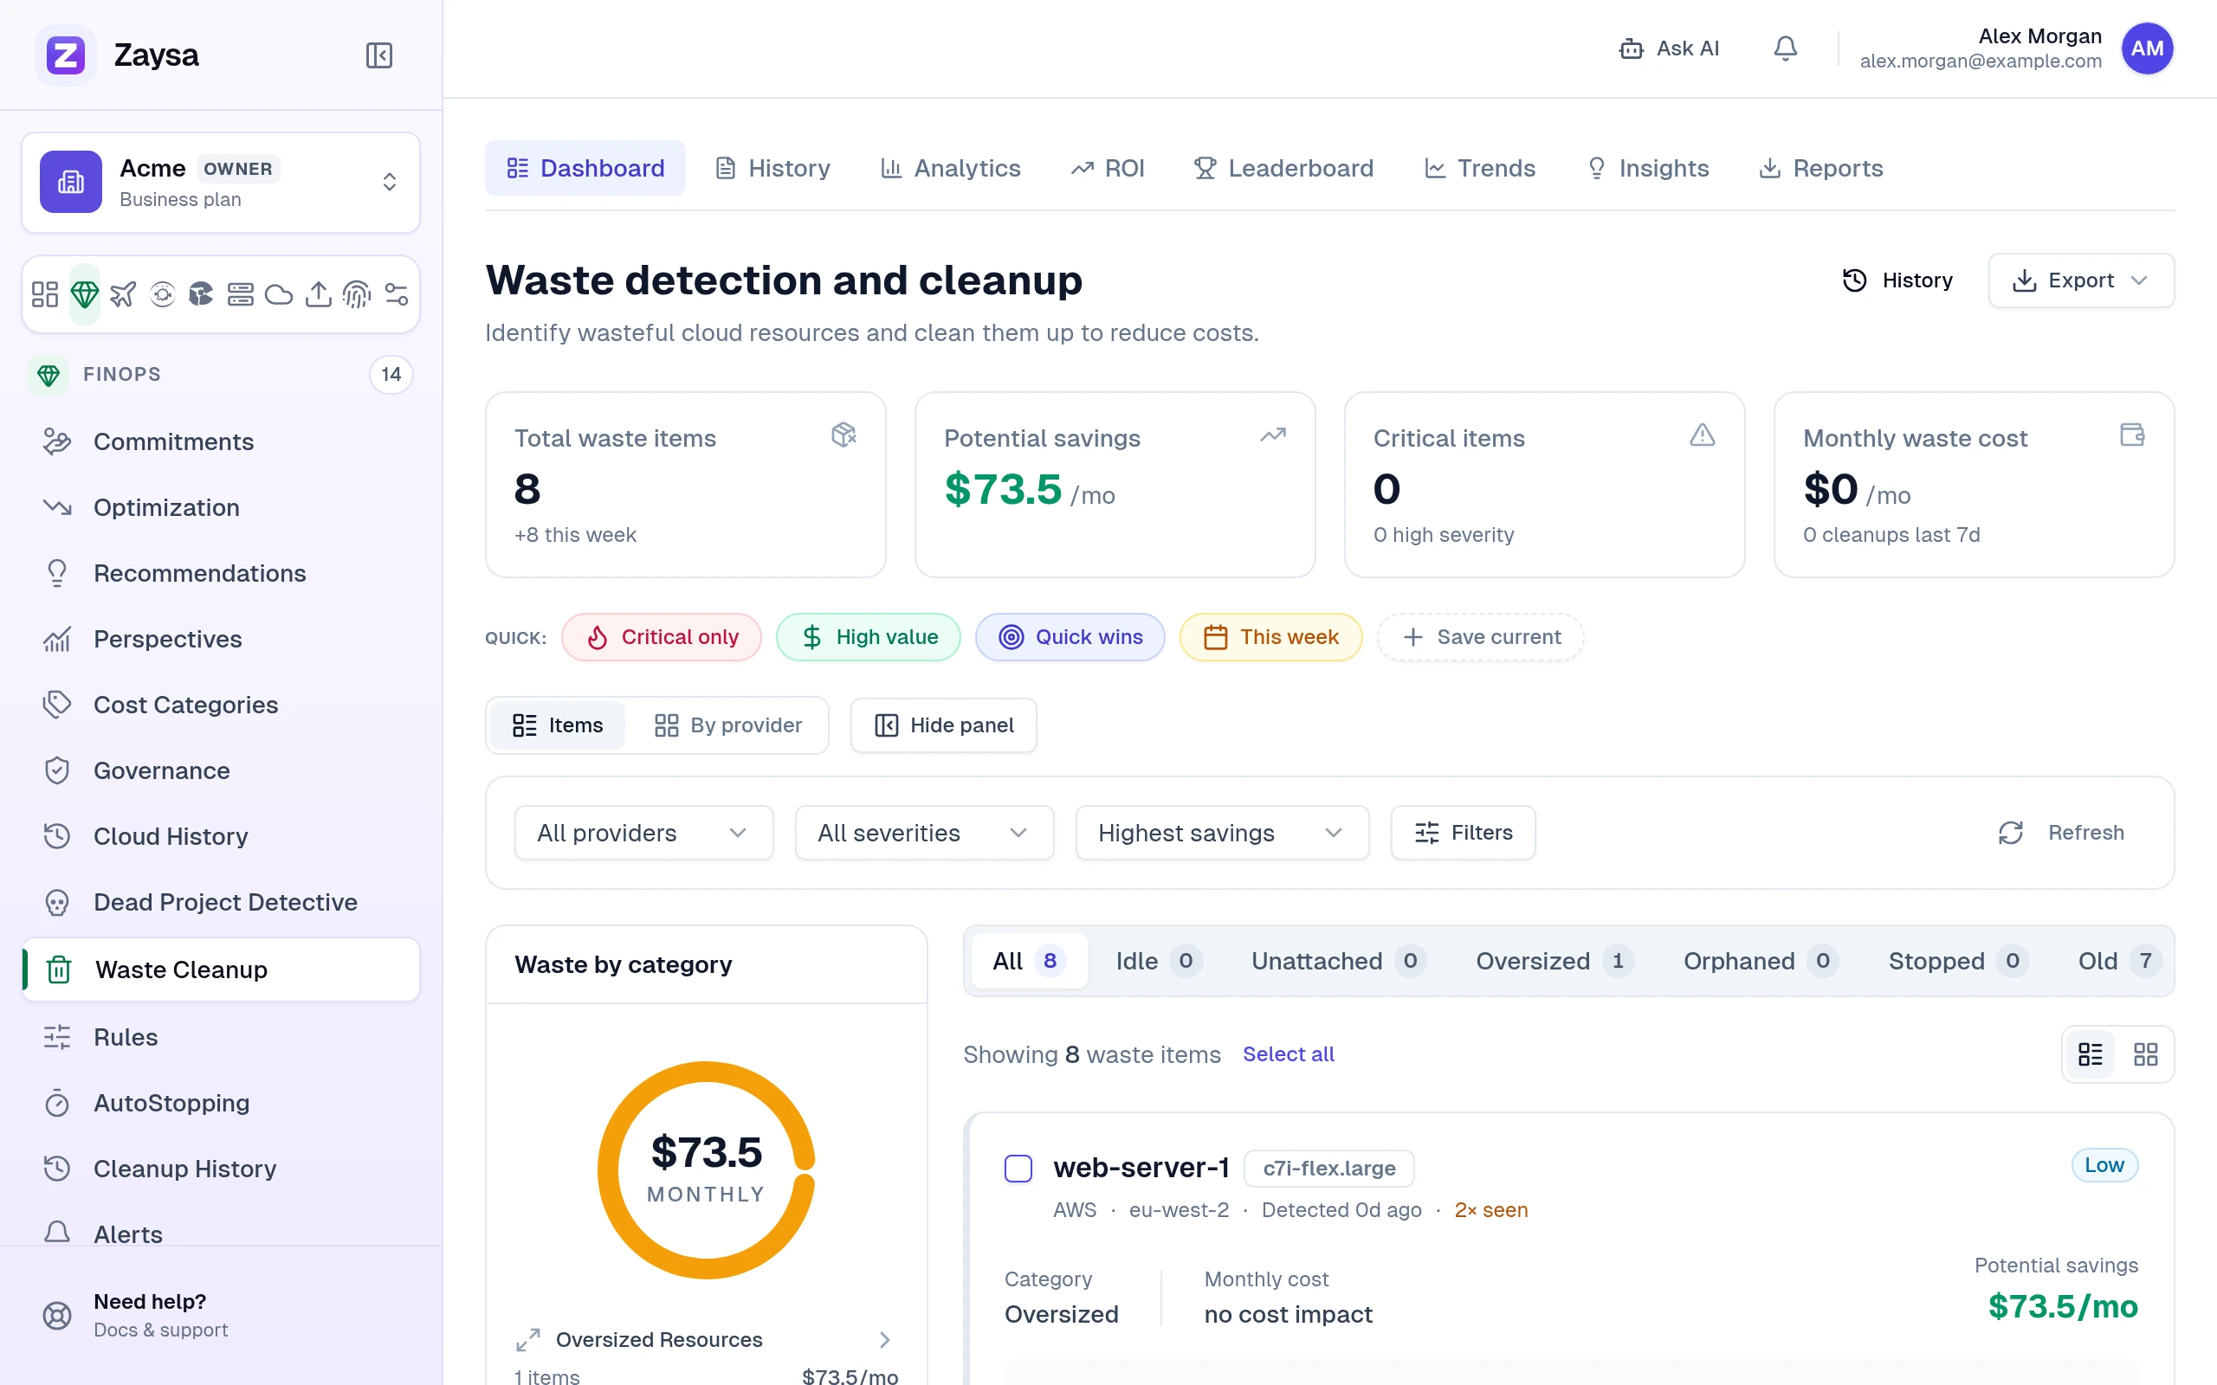This screenshot has height=1385, width=2217.
Task: Select the Old category tab
Action: (x=2119, y=961)
